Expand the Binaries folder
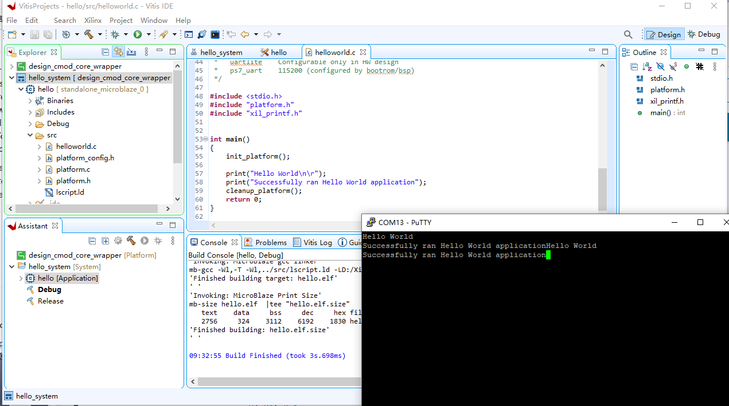729x406 pixels. (30, 101)
